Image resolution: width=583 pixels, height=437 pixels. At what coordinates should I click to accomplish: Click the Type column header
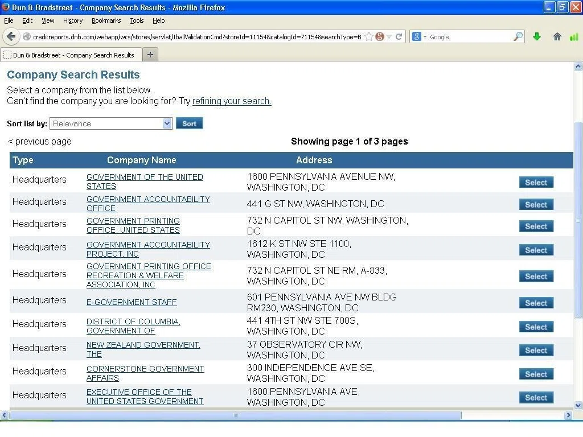tap(23, 160)
